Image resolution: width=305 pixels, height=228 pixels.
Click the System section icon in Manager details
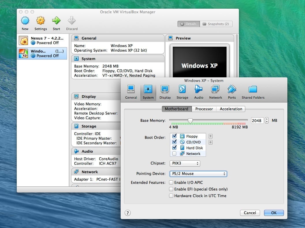76,59
